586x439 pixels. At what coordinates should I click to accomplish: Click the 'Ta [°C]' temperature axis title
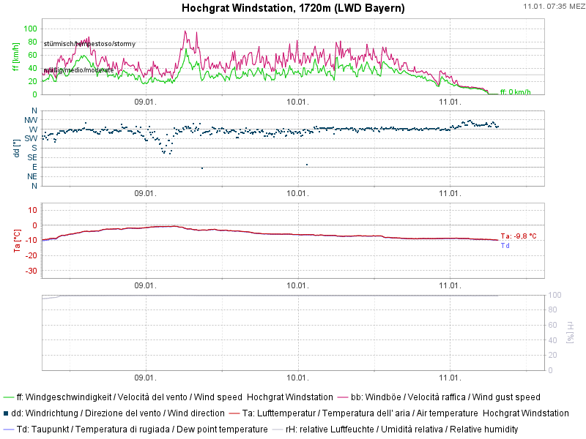(x=16, y=240)
